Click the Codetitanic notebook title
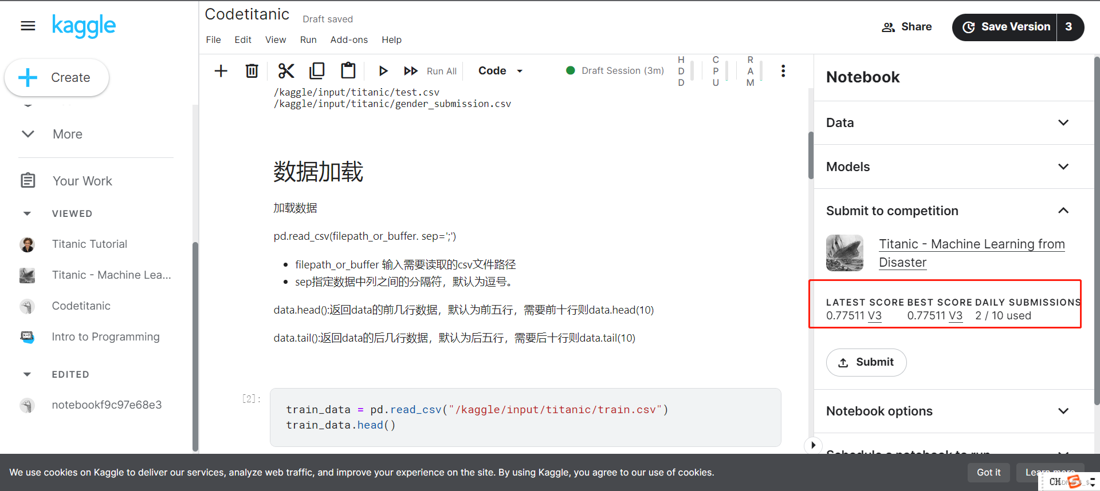This screenshot has width=1100, height=491. click(x=247, y=14)
